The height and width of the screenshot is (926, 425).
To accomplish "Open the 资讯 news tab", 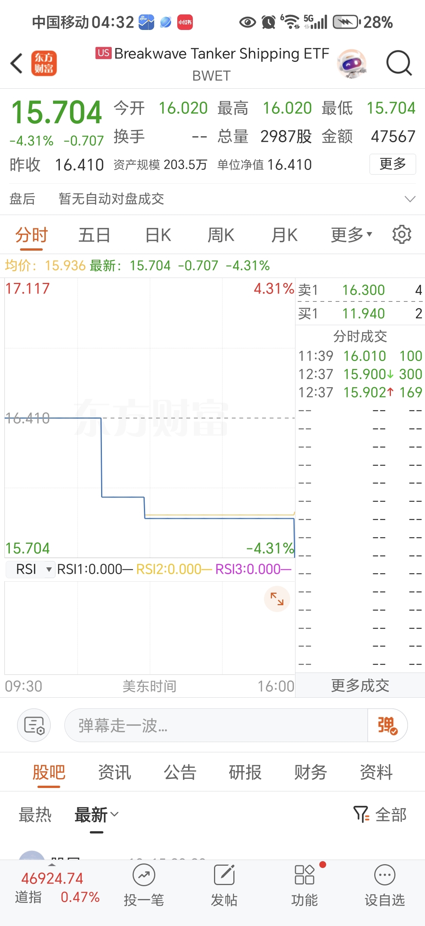I will pyautogui.click(x=114, y=772).
